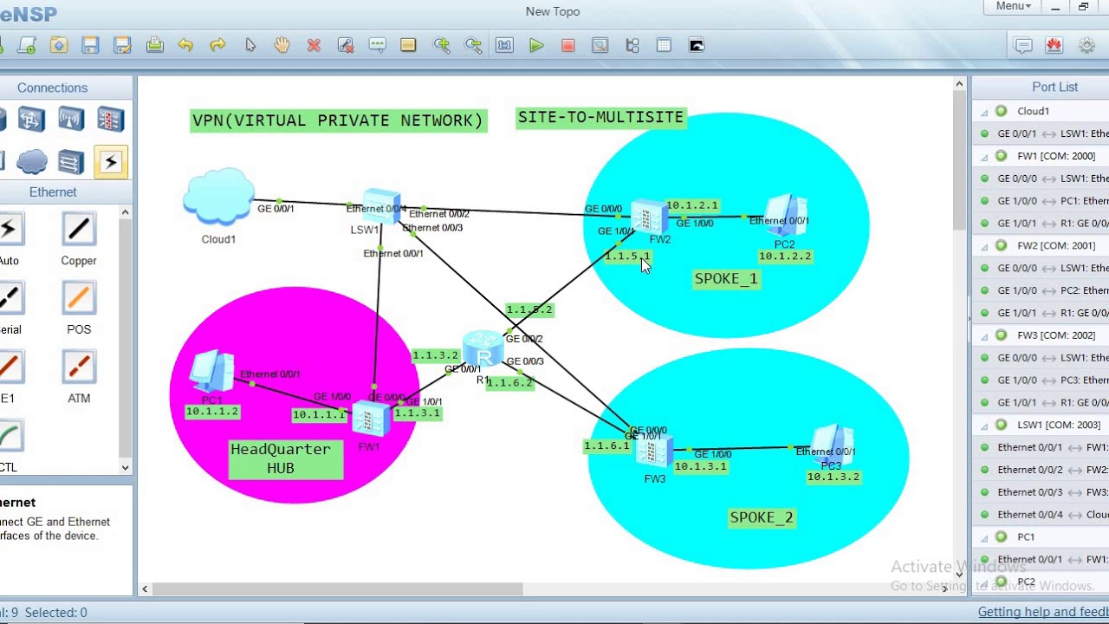Click the data capture icon in toolbar
Image resolution: width=1109 pixels, height=624 pixels.
click(x=600, y=45)
